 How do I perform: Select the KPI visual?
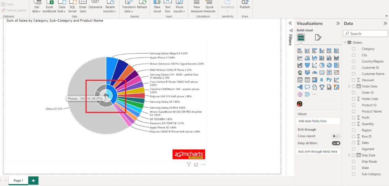[x=337, y=72]
